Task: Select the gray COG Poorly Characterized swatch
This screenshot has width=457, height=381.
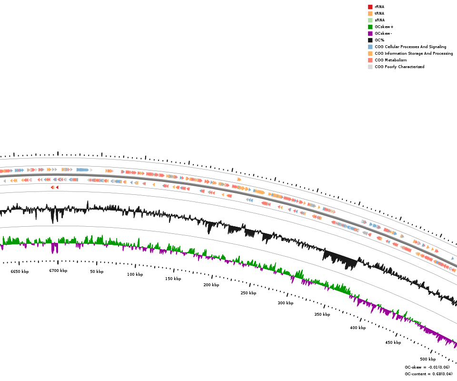Action: 370,67
